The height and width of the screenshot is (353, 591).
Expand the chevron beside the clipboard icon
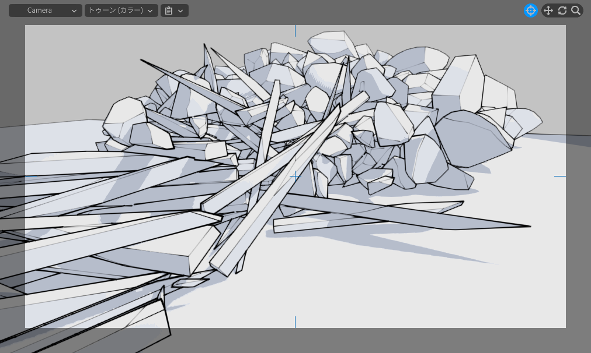(180, 10)
